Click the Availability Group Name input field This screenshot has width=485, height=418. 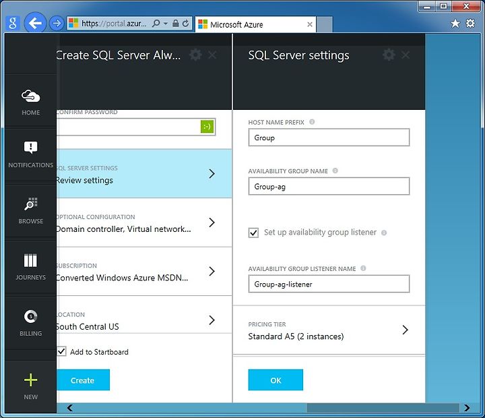pyautogui.click(x=329, y=186)
